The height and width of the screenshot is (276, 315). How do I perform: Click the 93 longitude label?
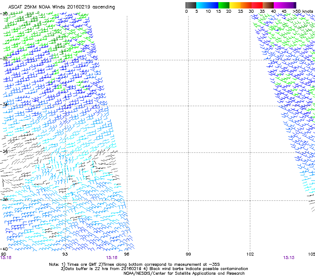[65, 254]
